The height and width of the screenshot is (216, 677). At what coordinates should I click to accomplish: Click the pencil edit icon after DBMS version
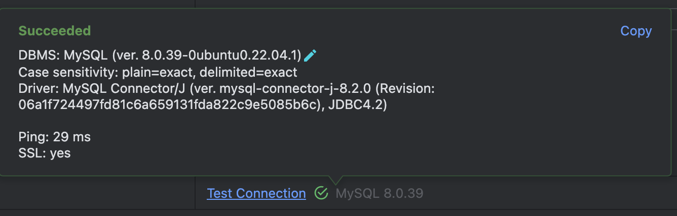click(310, 55)
